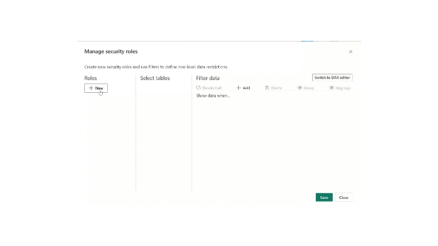Dismiss dialog with the X icon

pyautogui.click(x=351, y=52)
